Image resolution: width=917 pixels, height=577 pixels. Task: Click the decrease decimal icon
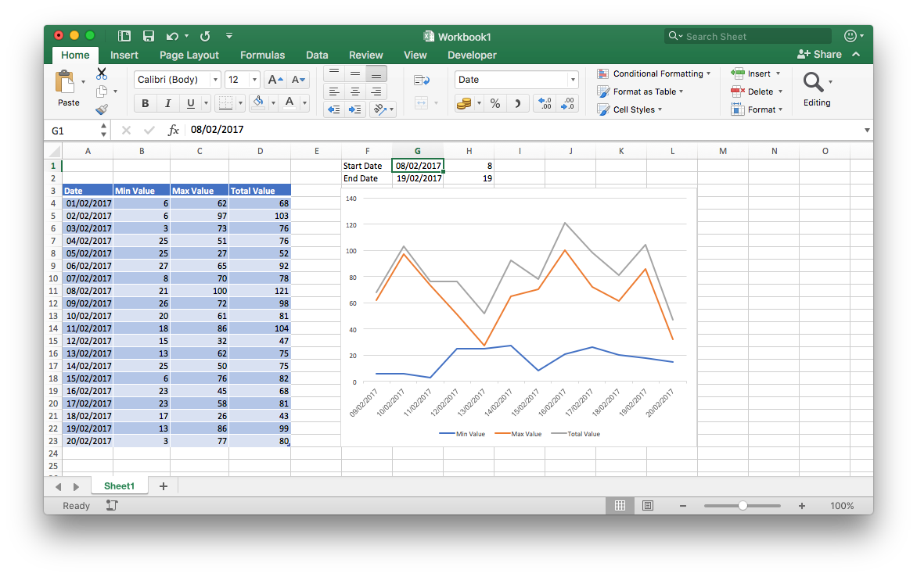click(567, 103)
